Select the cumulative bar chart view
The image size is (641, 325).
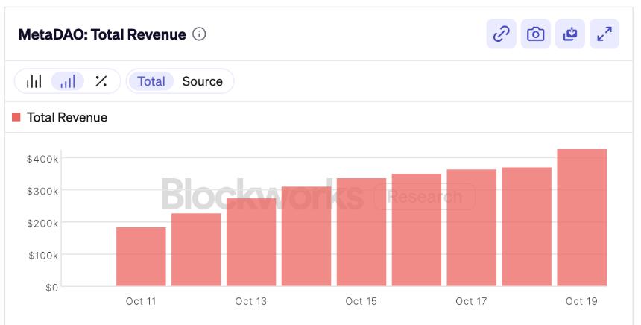pyautogui.click(x=68, y=81)
